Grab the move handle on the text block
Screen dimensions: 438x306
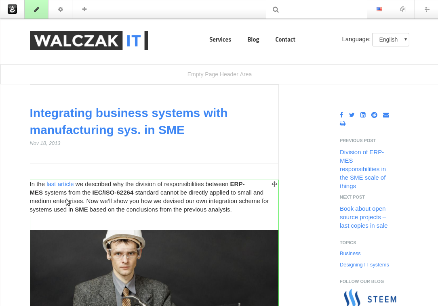274,184
